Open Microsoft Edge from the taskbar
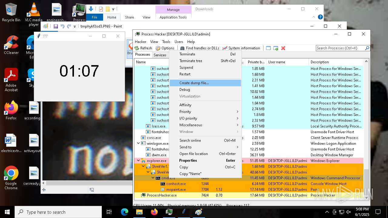Image resolution: width=388 pixels, height=218 pixels. pos(125,212)
